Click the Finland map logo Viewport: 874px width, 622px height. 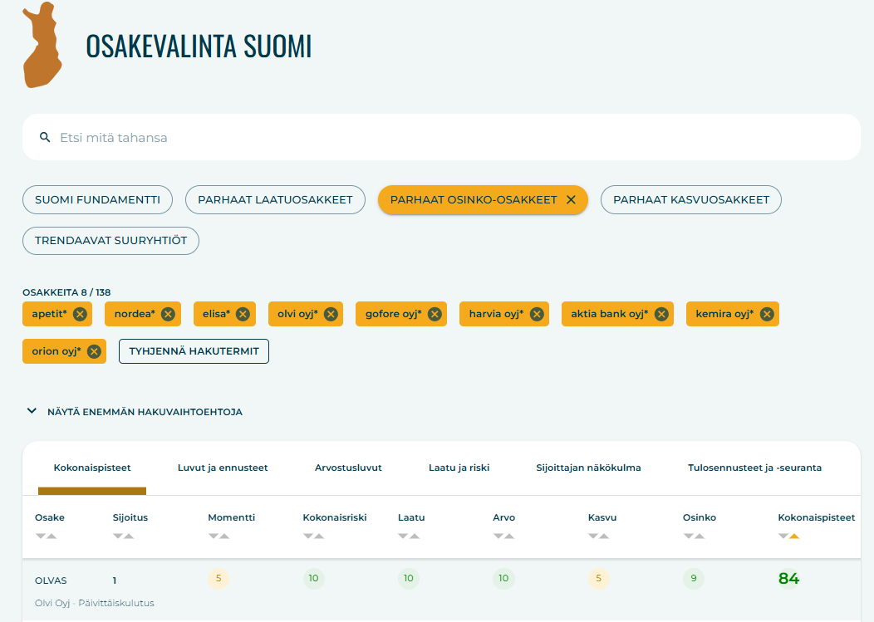42,45
